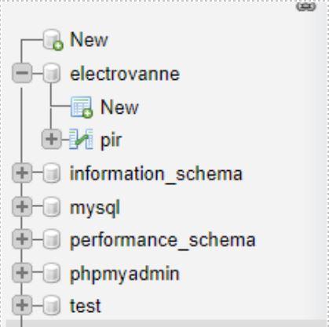Open the pir table link
The image size is (329, 327).
tap(111, 141)
